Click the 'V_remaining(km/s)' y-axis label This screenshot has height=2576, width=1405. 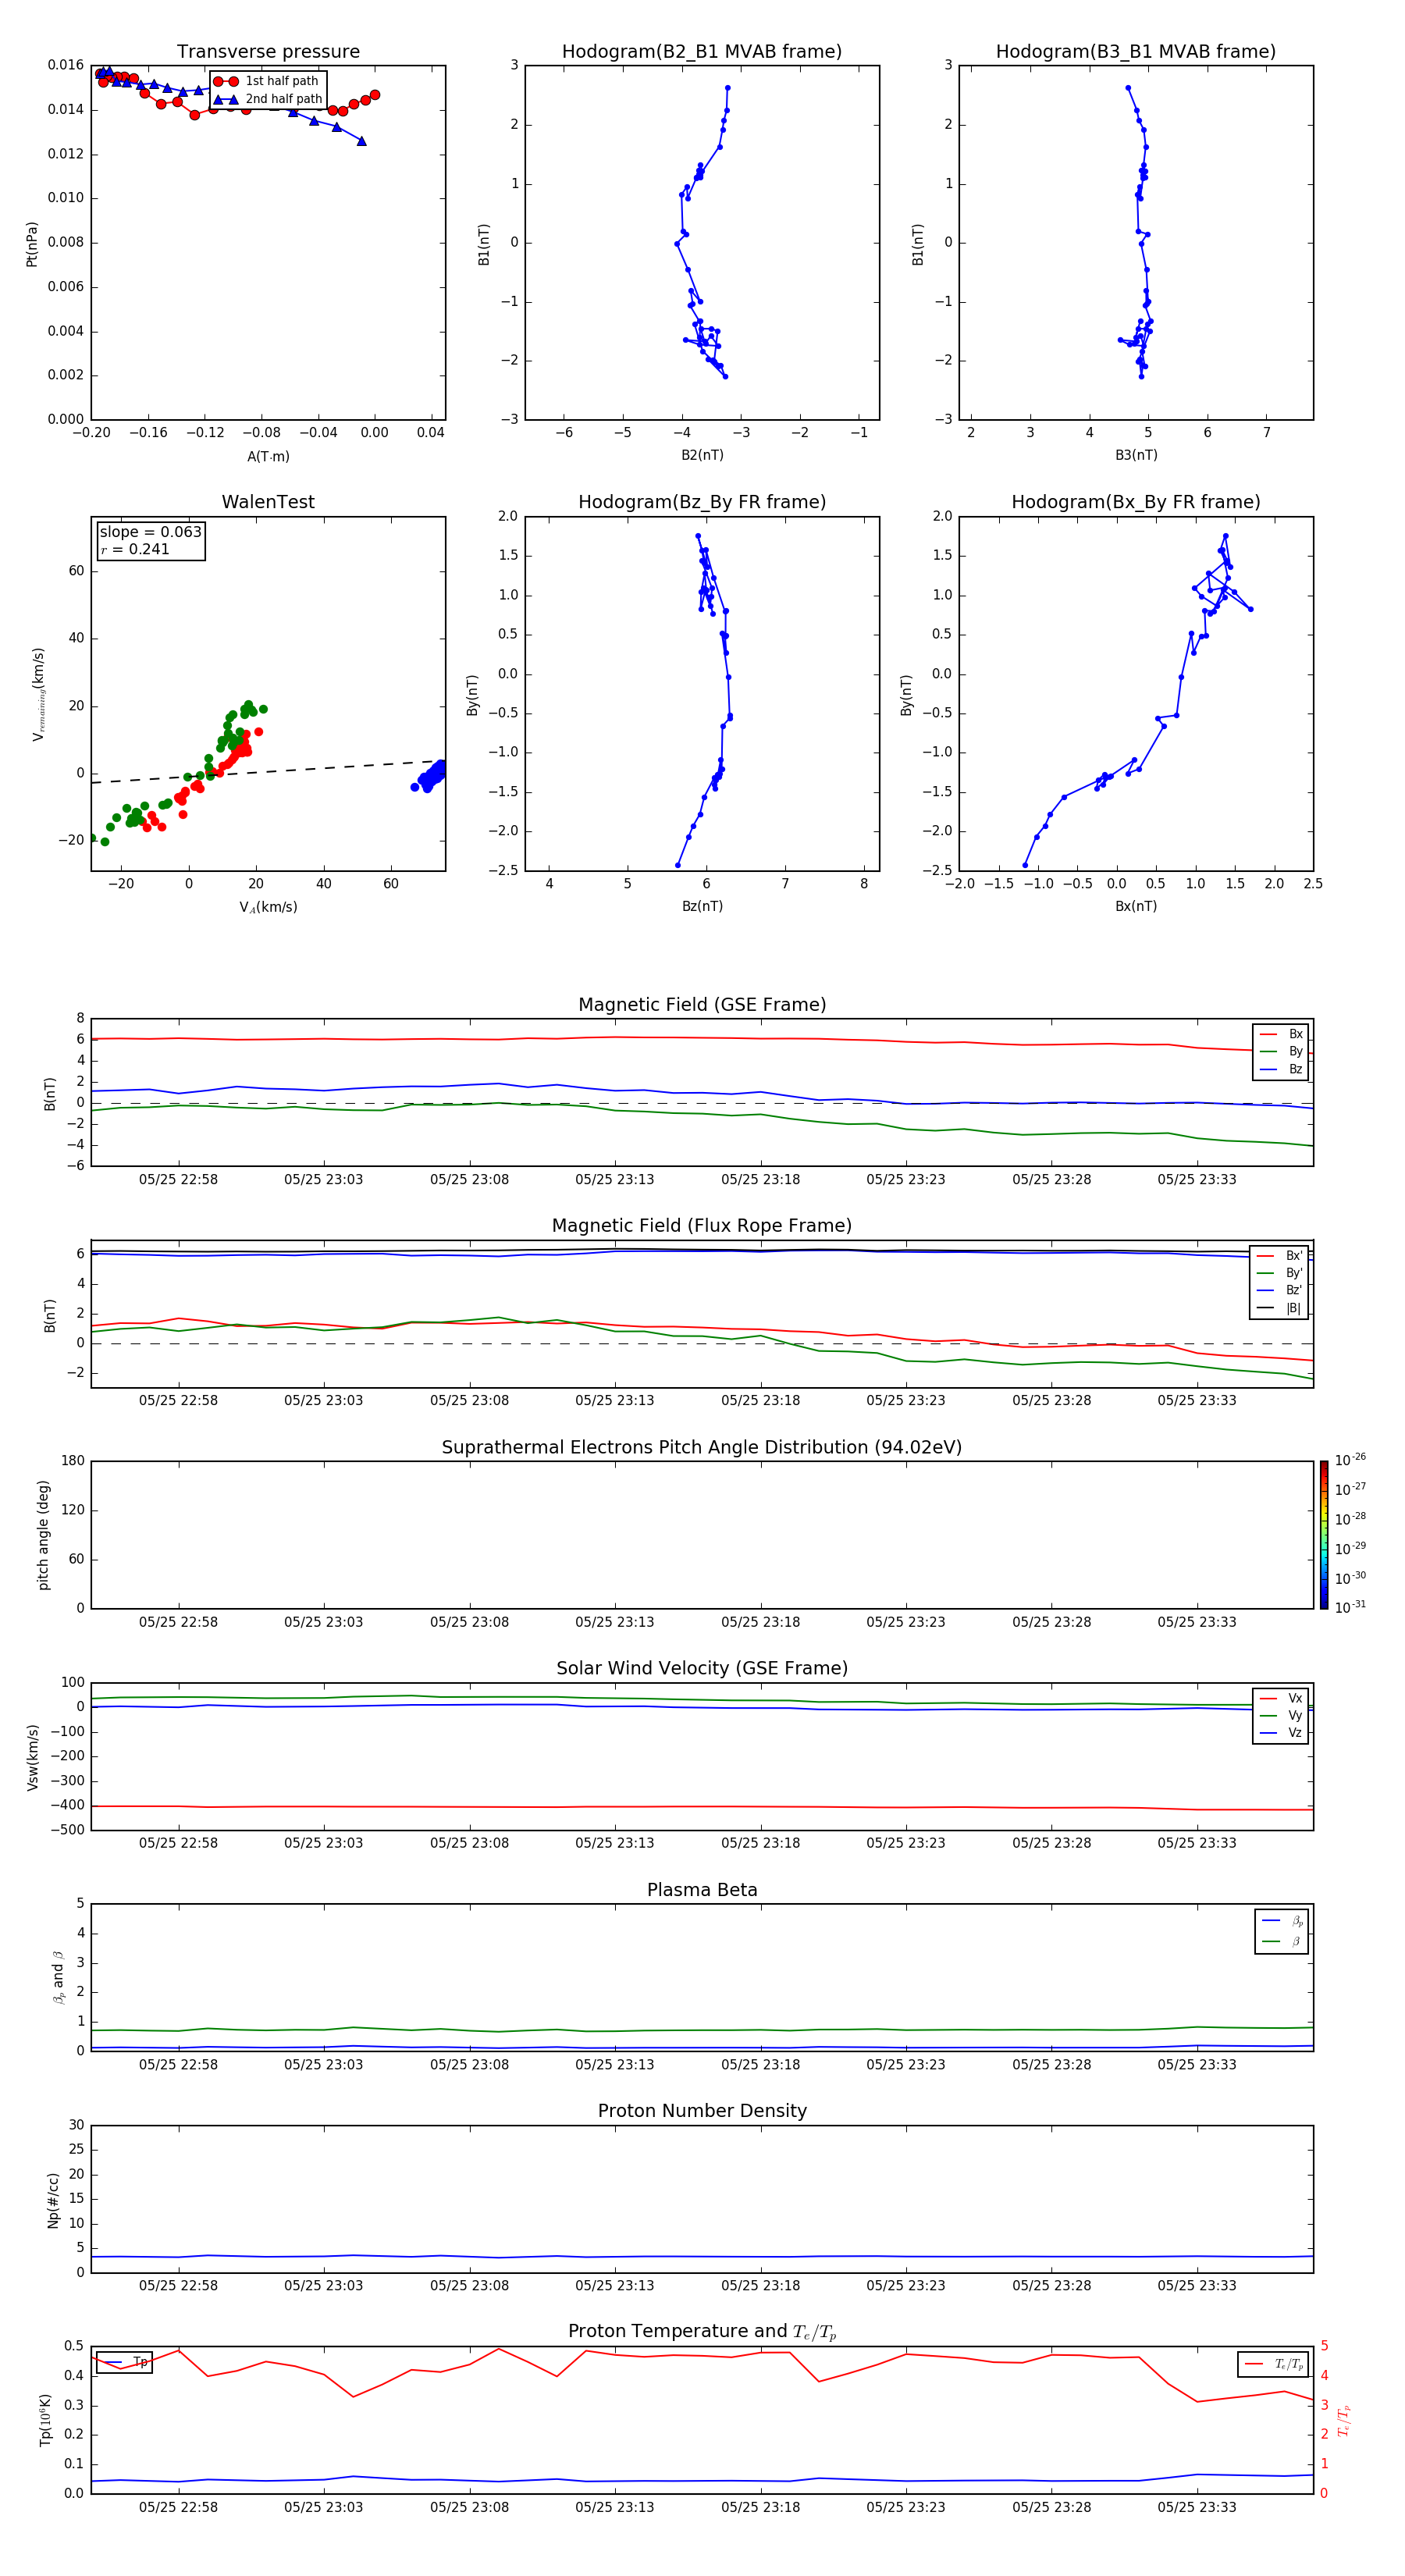coord(38,694)
